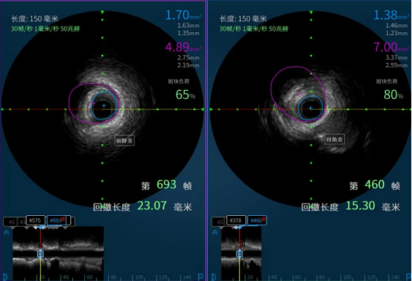Click the 对角支 vessel label

[x=334, y=140]
